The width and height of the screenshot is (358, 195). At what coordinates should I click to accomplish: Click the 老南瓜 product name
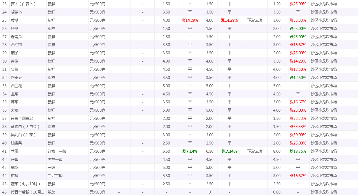[16, 37]
